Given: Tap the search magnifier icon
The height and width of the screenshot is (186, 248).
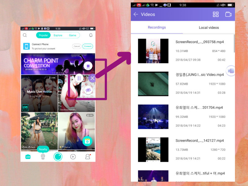Looking at the screenshot, I should click(25, 35).
